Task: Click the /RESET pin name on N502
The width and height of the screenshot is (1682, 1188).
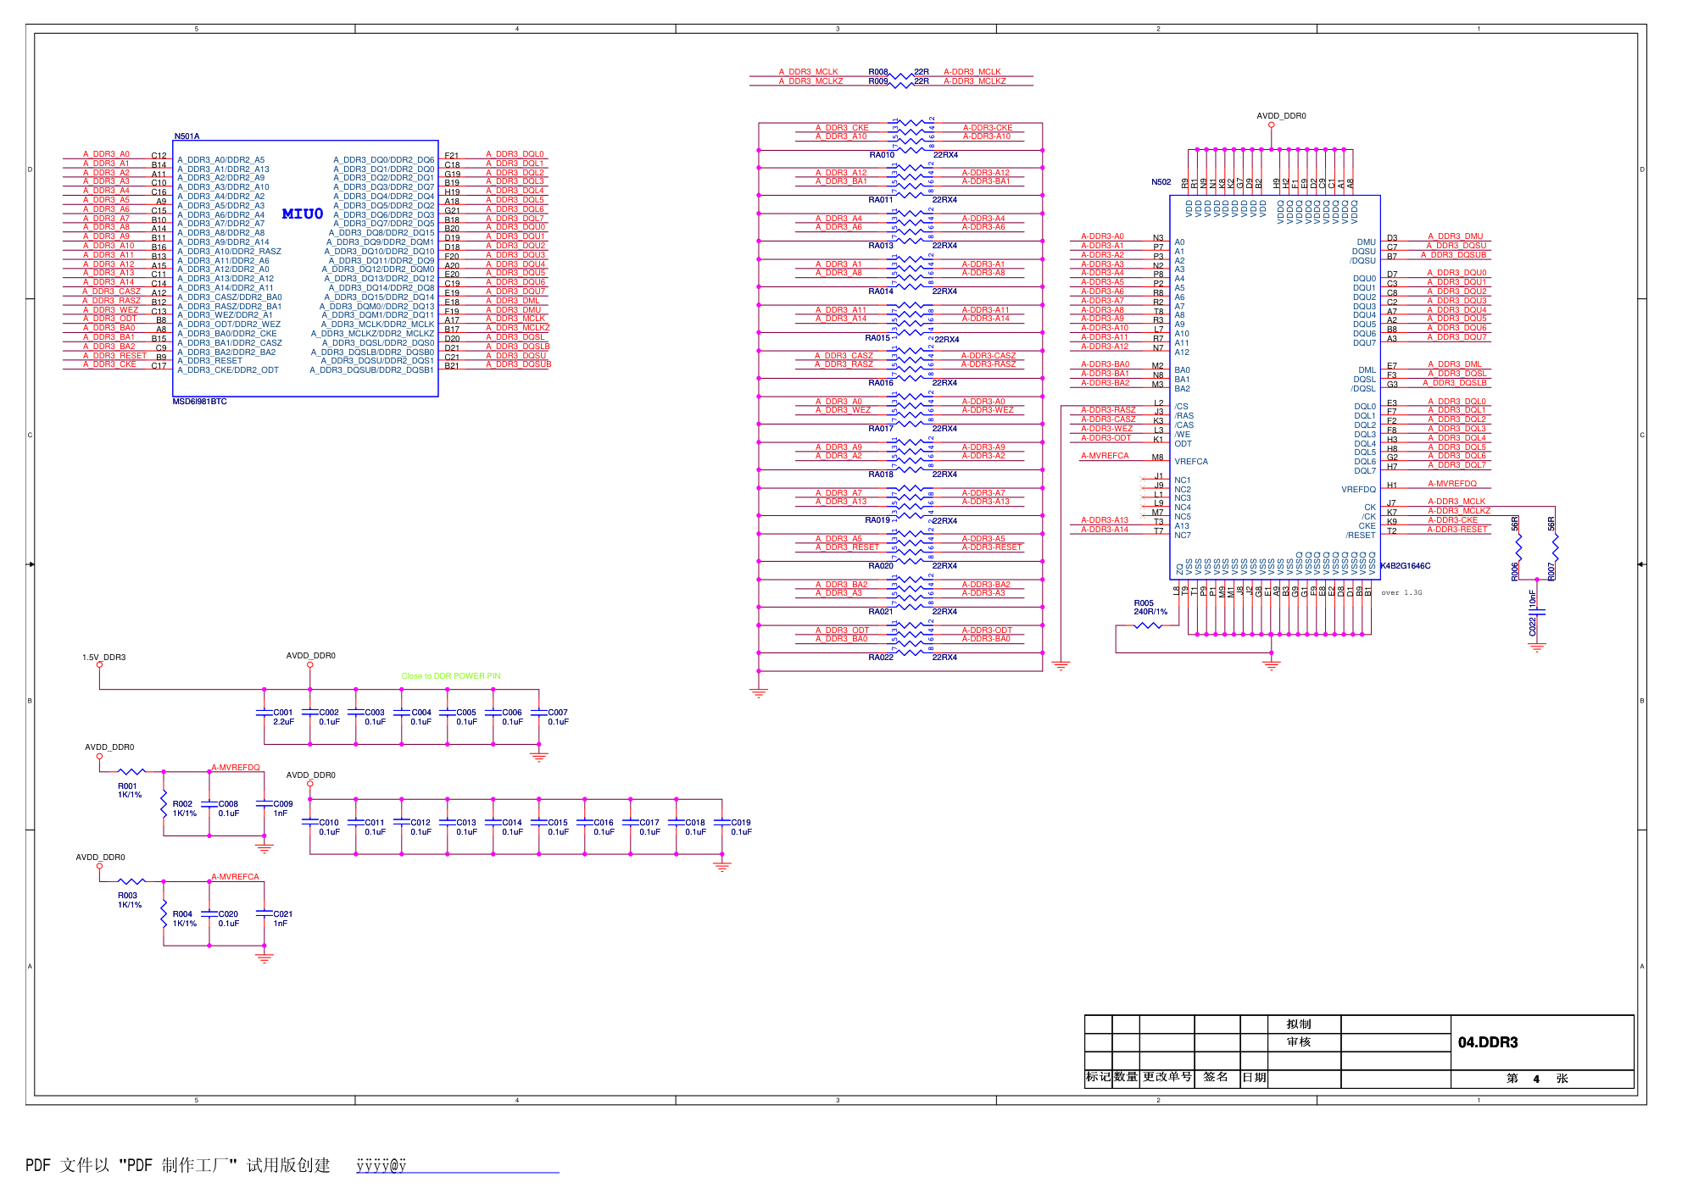Action: (1361, 536)
